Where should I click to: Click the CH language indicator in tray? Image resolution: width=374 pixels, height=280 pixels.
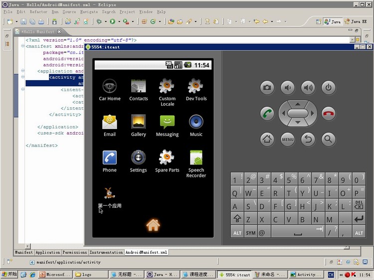pyautogui.click(x=331, y=275)
